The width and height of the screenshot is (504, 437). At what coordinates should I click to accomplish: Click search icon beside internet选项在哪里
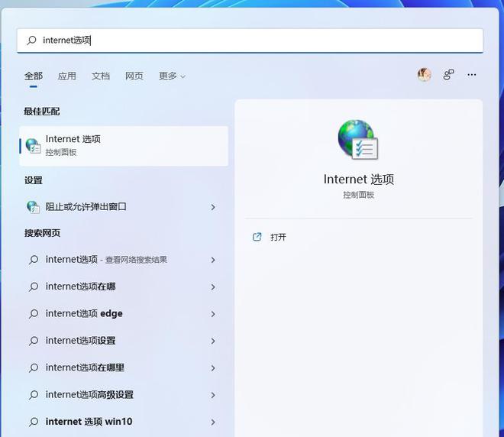point(34,367)
